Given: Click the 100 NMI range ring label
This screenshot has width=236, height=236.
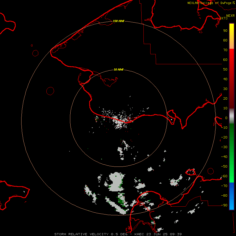Looking at the screenshot, I should click(x=119, y=21).
